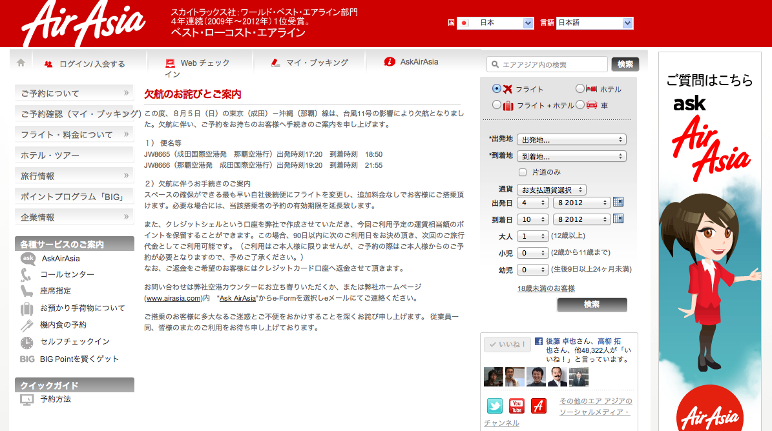Open the departure day dropdown showing 4
Viewport: 772px width, 431px height.
coord(533,203)
